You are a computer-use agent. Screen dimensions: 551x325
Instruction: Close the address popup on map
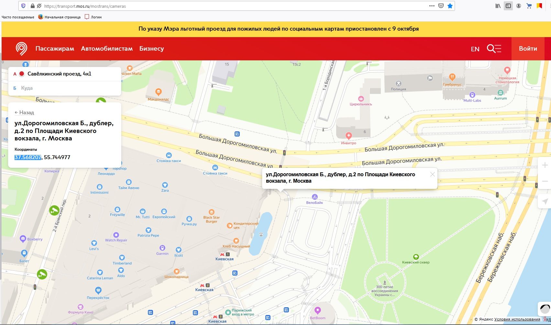tap(432, 174)
